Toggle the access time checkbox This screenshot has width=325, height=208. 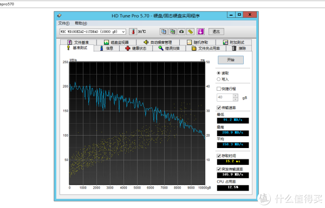[219, 156]
